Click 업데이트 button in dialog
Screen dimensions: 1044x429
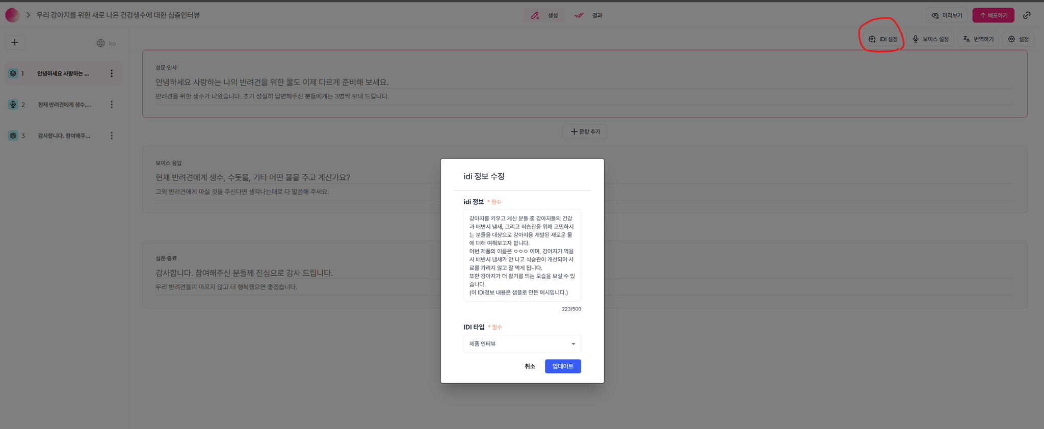[x=563, y=366]
